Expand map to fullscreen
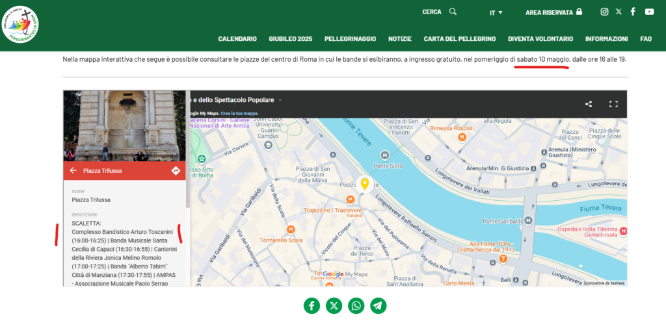666x323 pixels. (613, 104)
